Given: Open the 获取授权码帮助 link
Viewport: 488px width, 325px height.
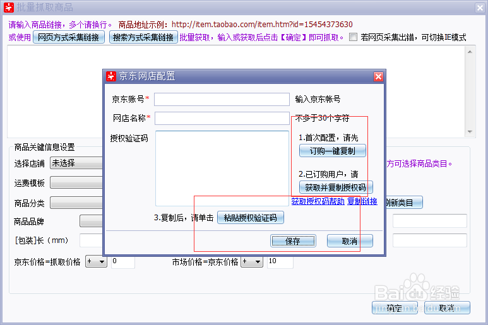Looking at the screenshot, I should tap(318, 201).
